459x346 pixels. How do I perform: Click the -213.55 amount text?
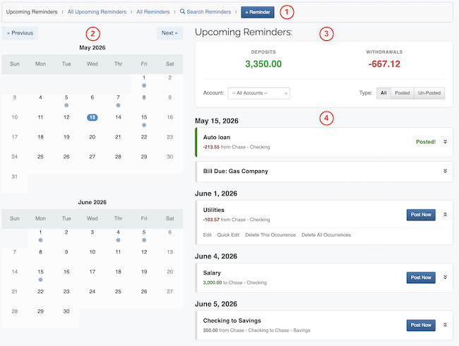211,147
